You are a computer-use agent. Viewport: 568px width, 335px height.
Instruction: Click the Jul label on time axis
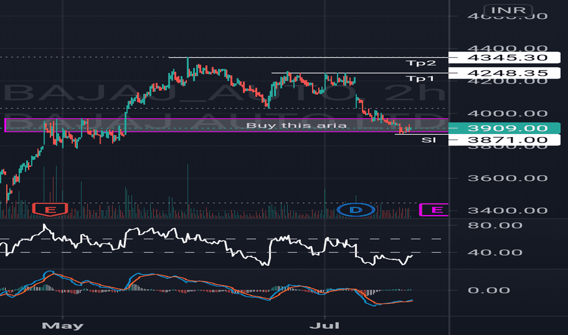click(x=325, y=326)
